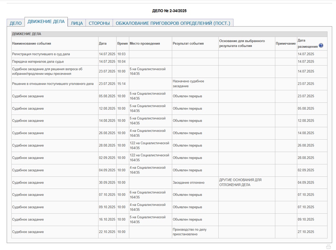Select Решение в отношении поступившего уголовного дела
The image size is (336, 250).
(53, 84)
